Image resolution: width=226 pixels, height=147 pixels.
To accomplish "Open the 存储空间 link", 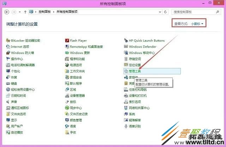I will point(135,59).
